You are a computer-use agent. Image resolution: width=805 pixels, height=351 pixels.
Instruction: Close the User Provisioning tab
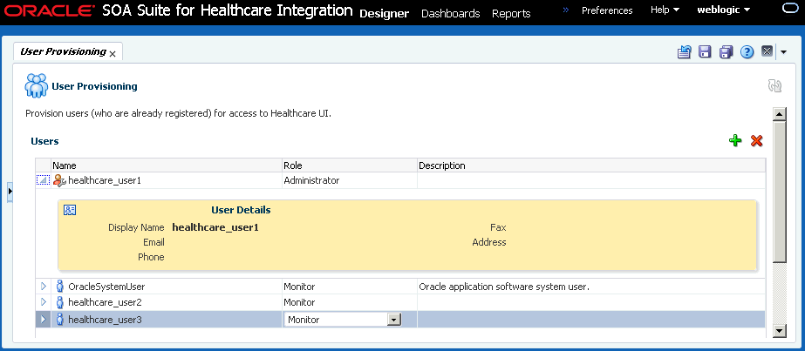pos(113,54)
